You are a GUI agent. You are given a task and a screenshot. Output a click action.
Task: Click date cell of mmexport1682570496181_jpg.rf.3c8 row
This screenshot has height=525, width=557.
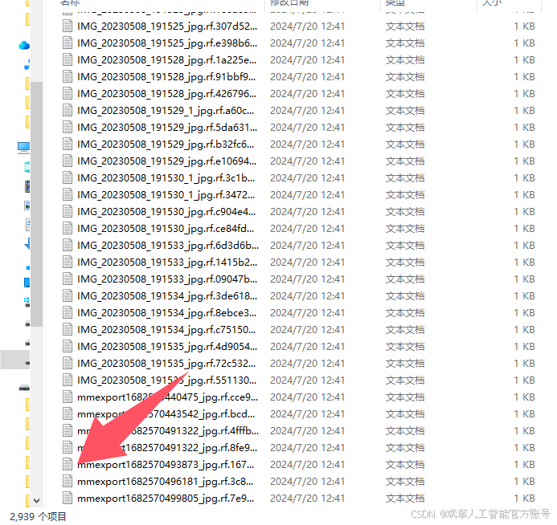coord(307,482)
